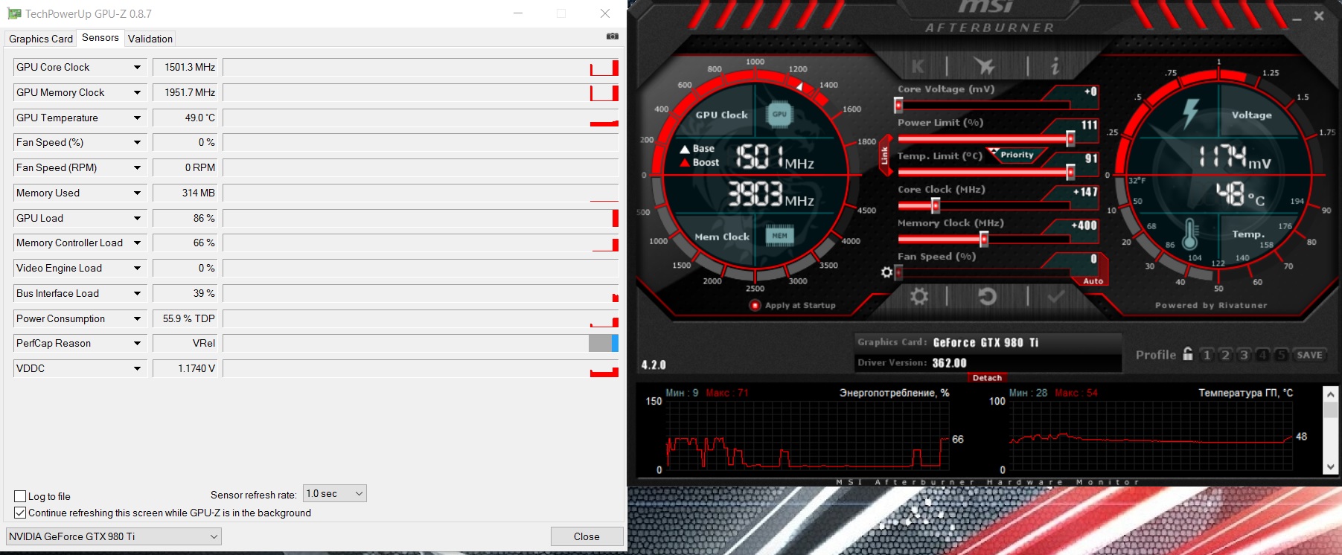The width and height of the screenshot is (1342, 555).
Task: Open the Sensor refresh rate dropdown
Action: pos(335,493)
